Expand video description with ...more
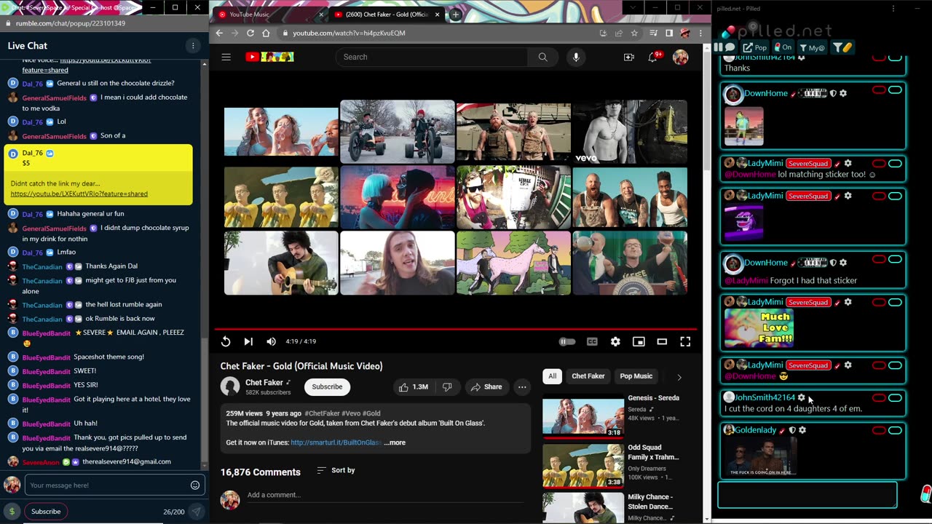 [x=395, y=442]
